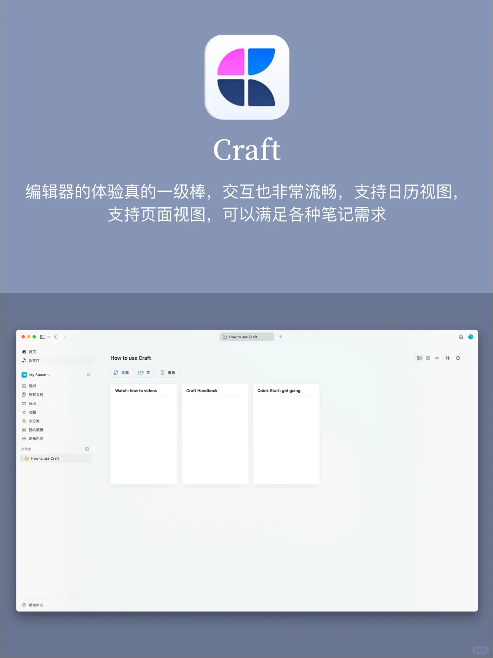
Task: Switch to grid view icon
Action: click(428, 358)
